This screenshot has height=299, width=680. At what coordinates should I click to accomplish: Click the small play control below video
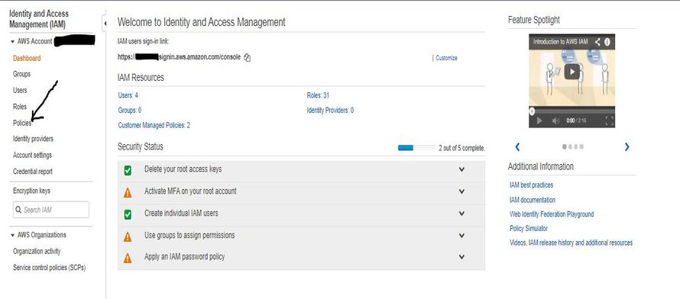click(539, 121)
